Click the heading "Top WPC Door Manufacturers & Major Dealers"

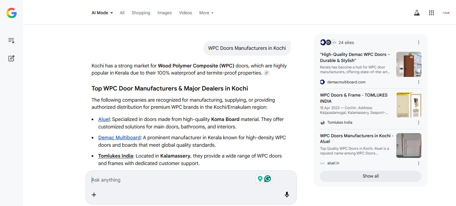coord(170,88)
